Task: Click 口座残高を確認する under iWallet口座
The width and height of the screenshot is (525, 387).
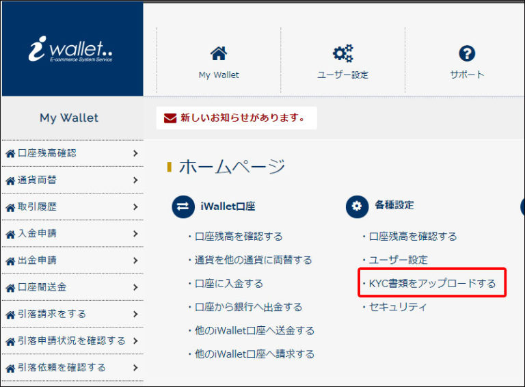Action: click(x=239, y=237)
